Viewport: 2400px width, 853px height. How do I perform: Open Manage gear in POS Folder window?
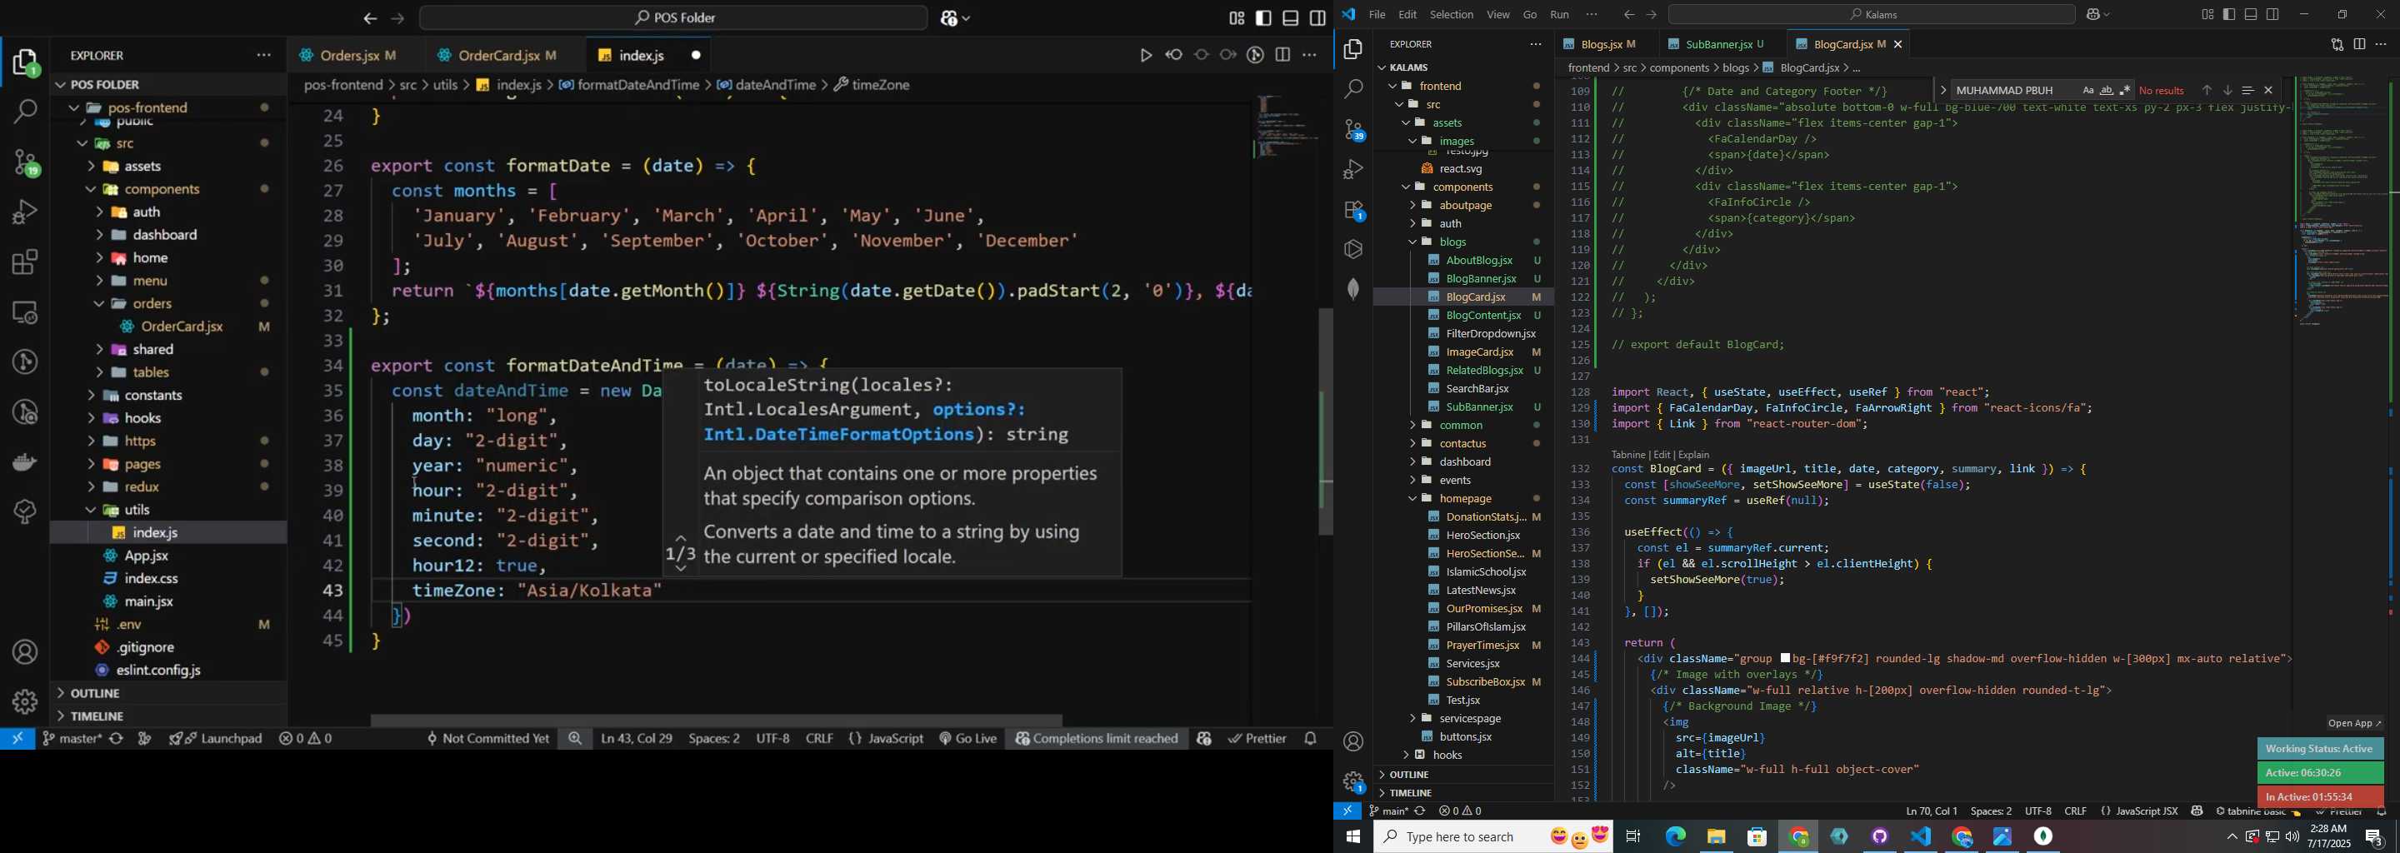(x=25, y=701)
